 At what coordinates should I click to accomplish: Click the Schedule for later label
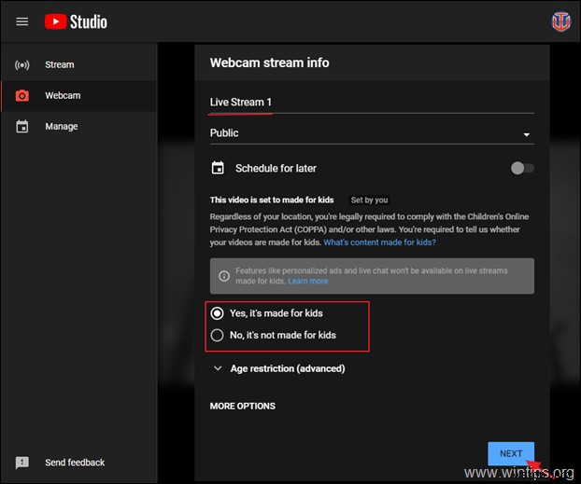point(276,169)
